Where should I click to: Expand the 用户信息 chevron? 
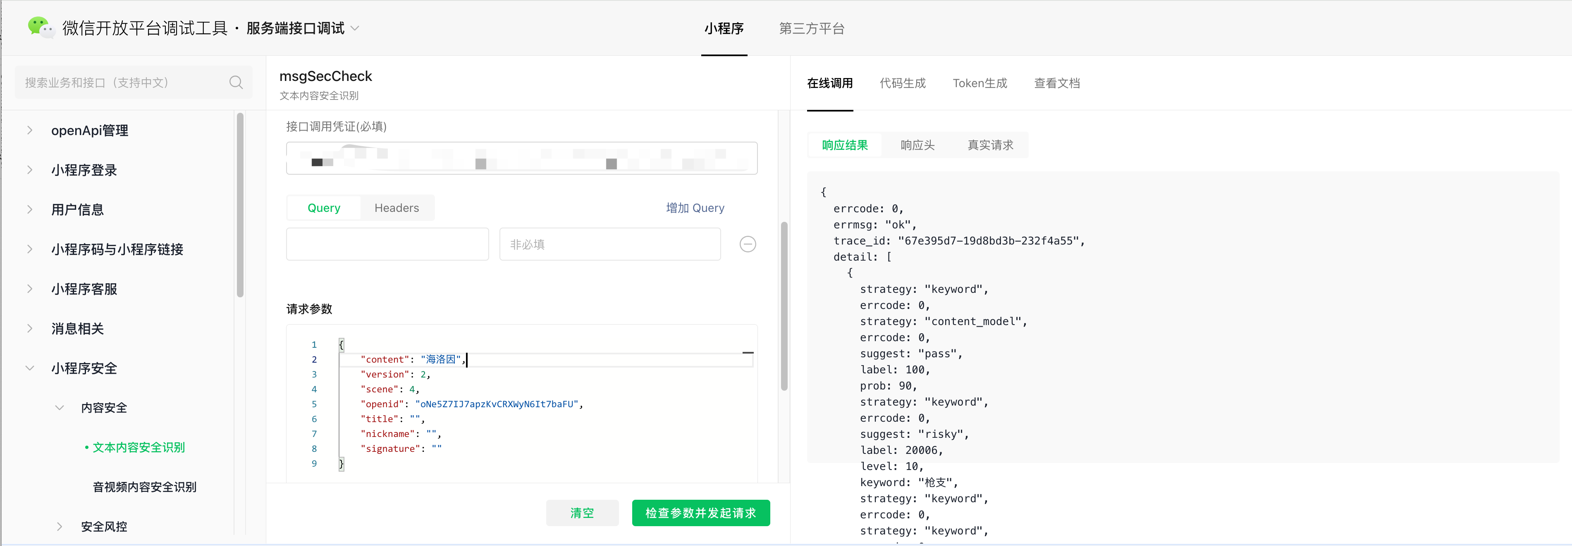(x=29, y=210)
